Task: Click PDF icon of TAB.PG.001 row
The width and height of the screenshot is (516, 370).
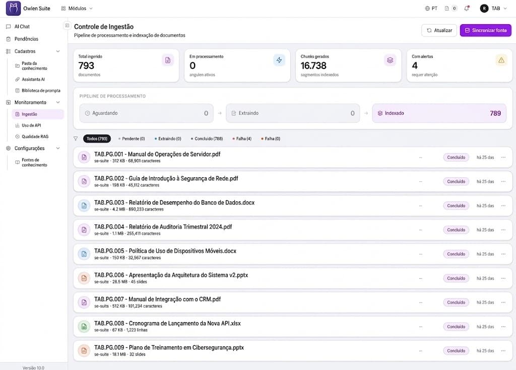Action: tap(84, 157)
